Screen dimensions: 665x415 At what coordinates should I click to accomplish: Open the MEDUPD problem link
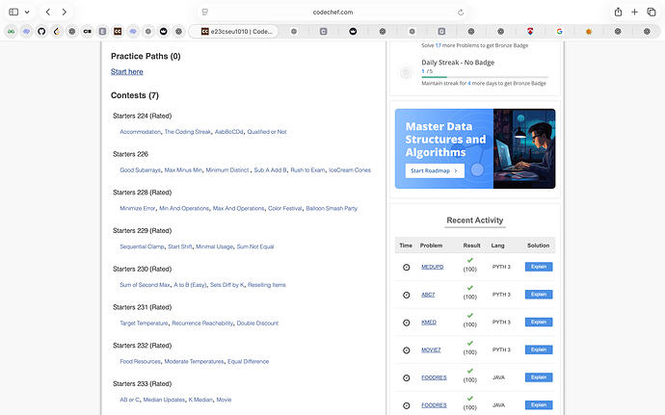432,267
